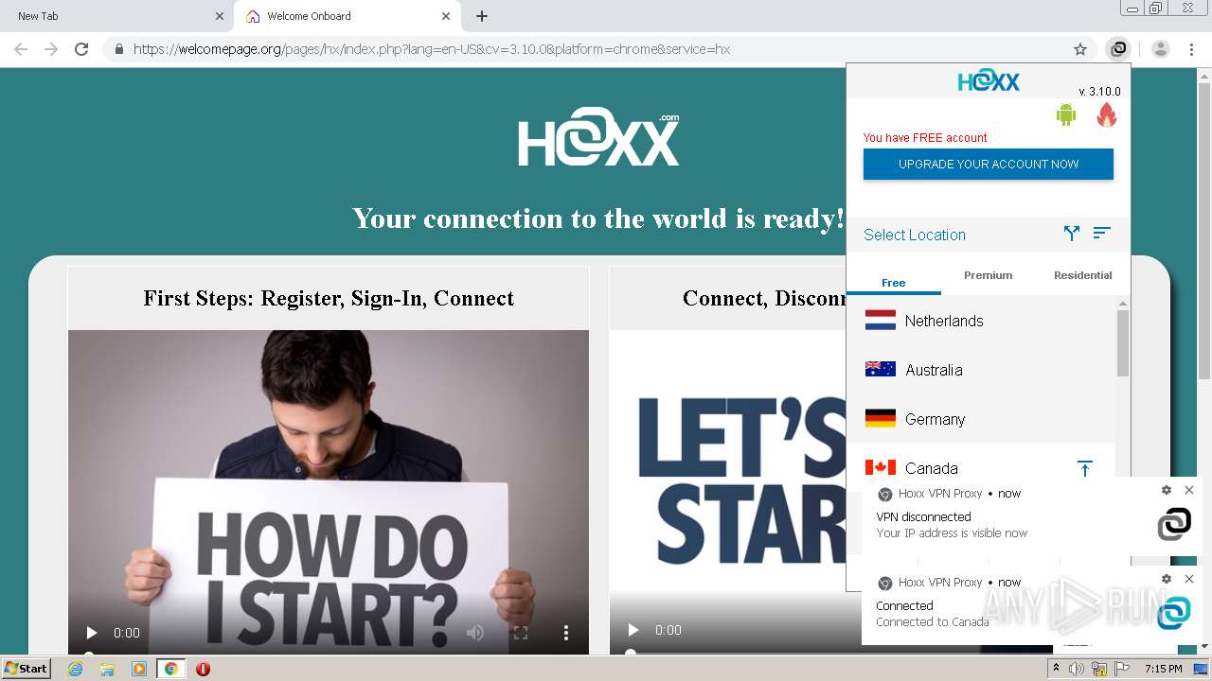This screenshot has width=1212, height=681.
Task: Open settings of Connected to Canada notification
Action: 1167,579
